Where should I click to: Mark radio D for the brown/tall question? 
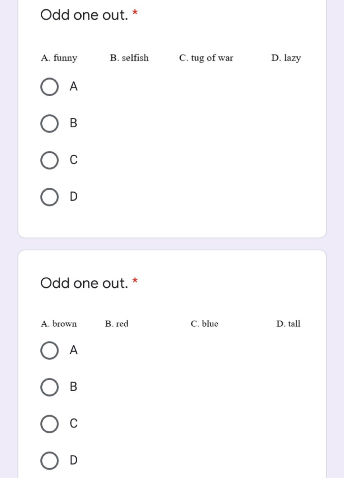(49, 461)
